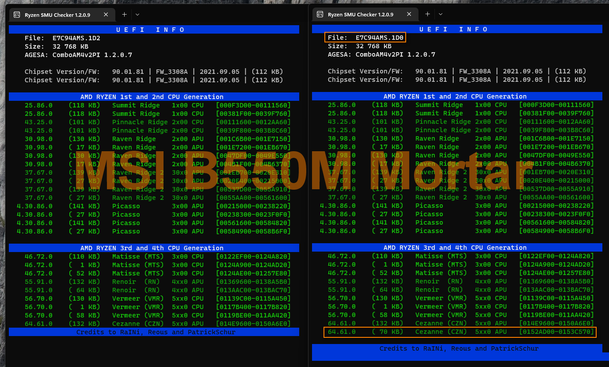Click Picasso address [00238300-0023F0F0] in right window
Screen dimensions: 609x367
click(x=556, y=214)
